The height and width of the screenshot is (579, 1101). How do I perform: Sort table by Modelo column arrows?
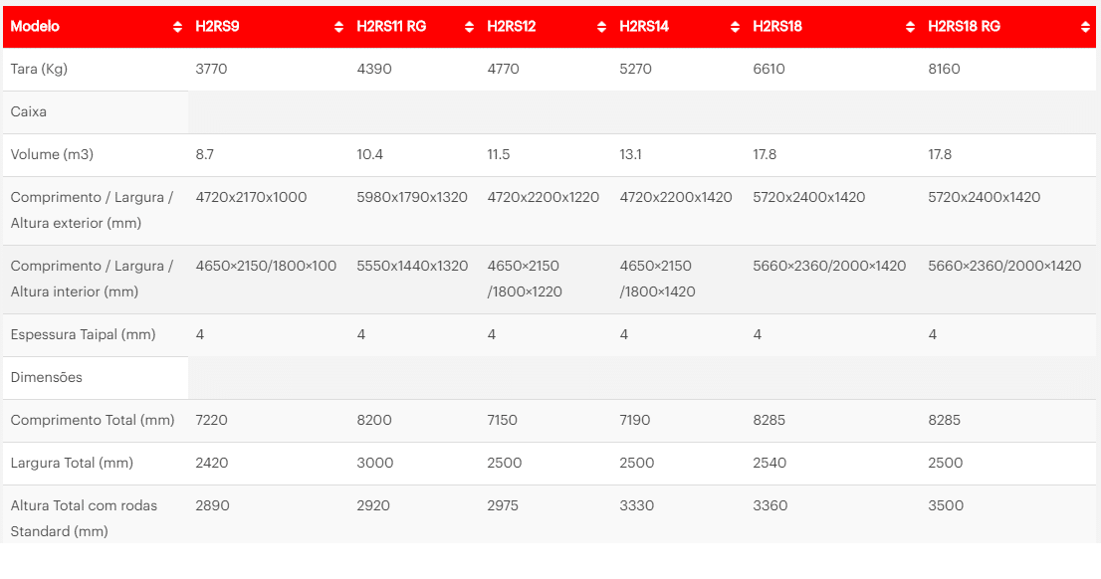177,27
